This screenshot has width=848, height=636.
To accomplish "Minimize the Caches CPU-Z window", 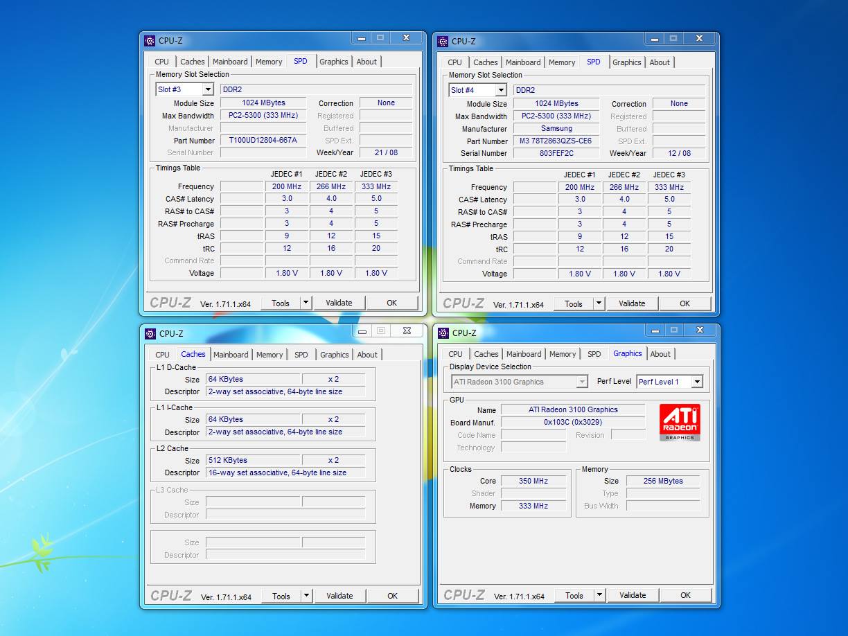I will pyautogui.click(x=362, y=331).
